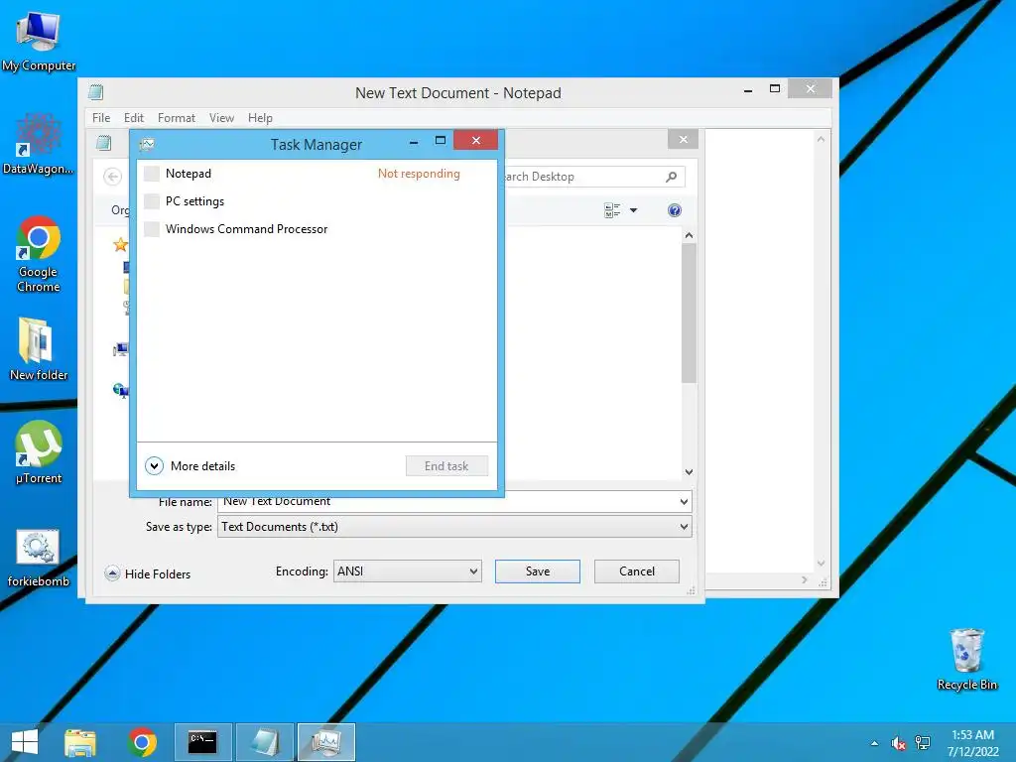Open Notepad Edit menu
Viewport: 1016px width, 762px height.
click(x=134, y=118)
